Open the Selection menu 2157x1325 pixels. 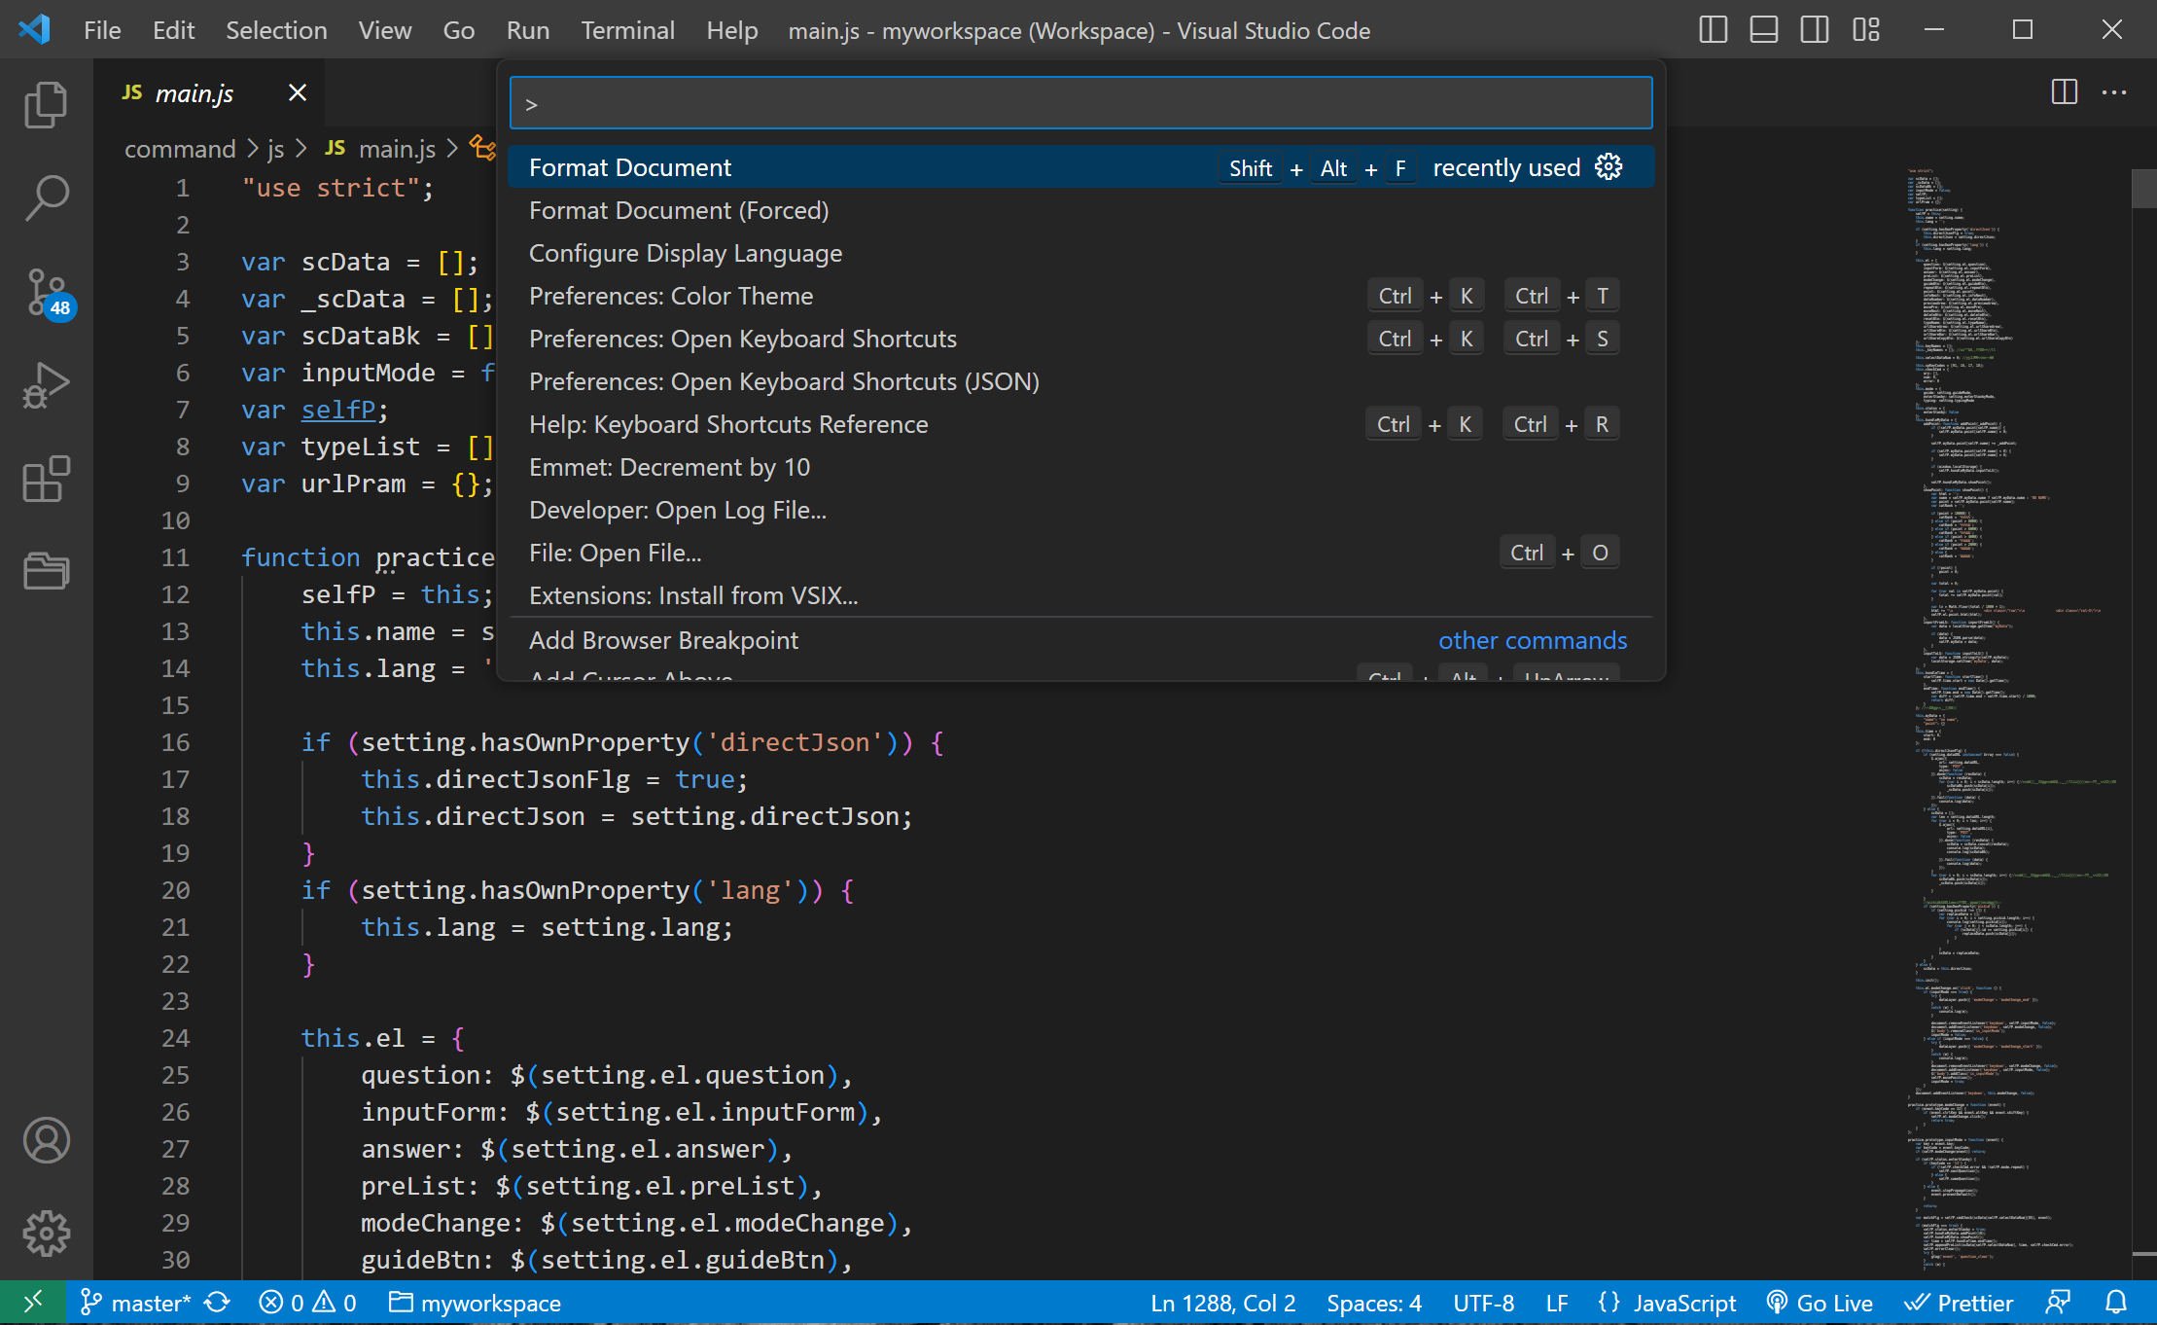click(276, 30)
